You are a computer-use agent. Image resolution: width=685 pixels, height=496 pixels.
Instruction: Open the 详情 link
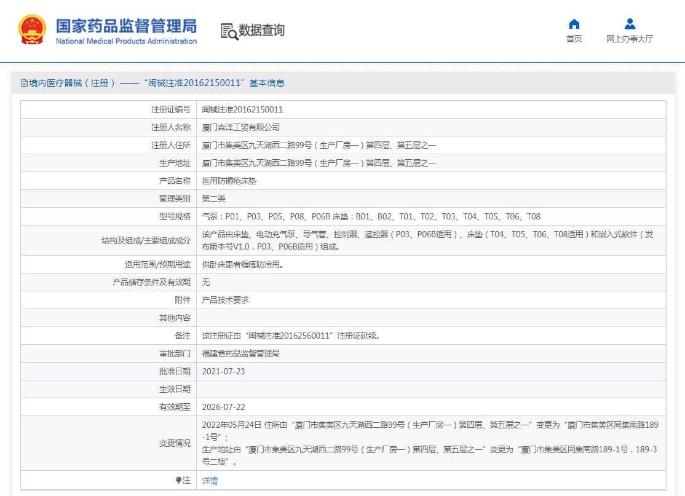click(x=210, y=481)
